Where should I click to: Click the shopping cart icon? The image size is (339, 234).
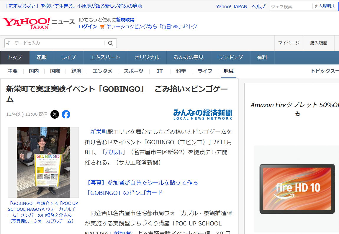pos(102,26)
